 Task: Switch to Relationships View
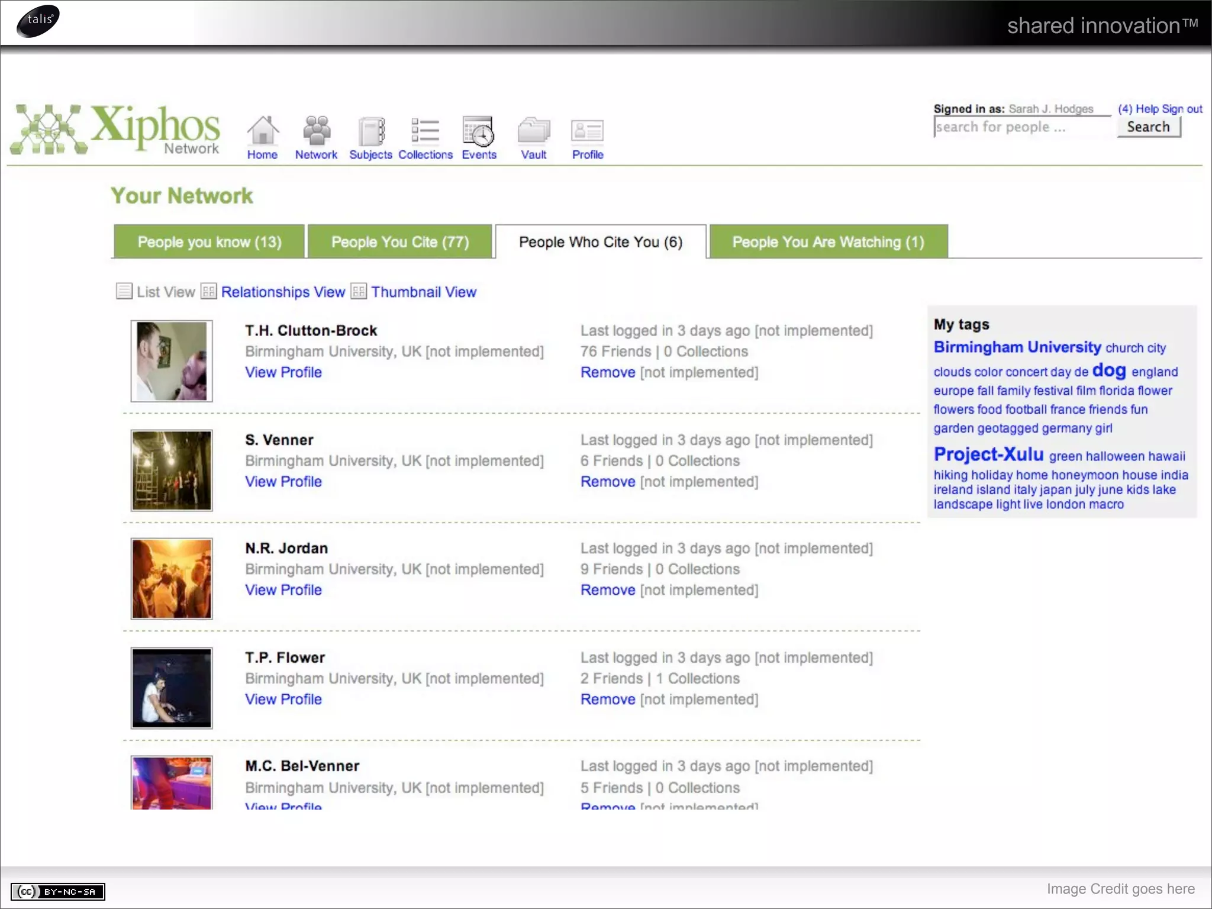tap(283, 292)
